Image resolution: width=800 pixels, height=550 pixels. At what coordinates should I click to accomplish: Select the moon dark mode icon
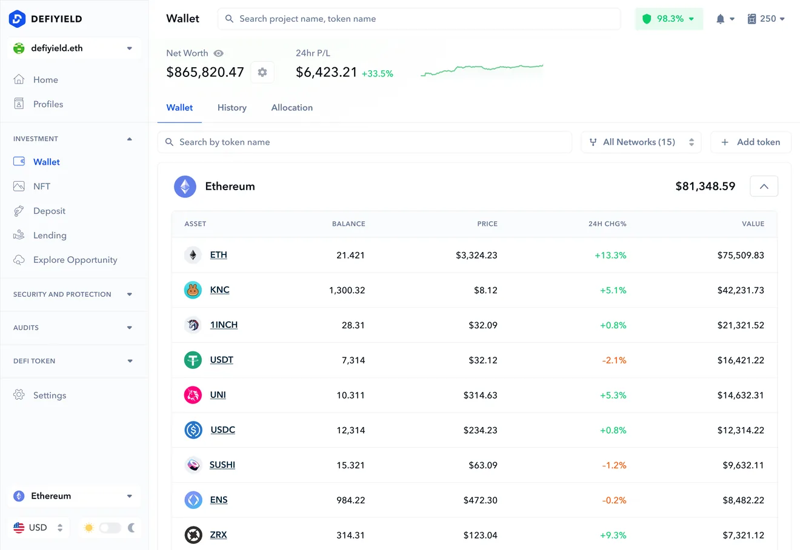pyautogui.click(x=132, y=528)
